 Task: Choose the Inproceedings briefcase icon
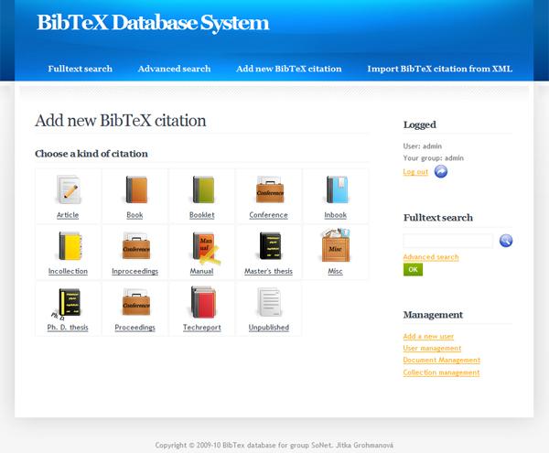click(x=136, y=246)
